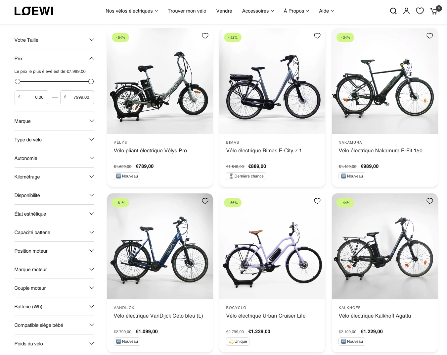447x355 pixels.
Task: Open Vélo électrique Kalkhoff Agattu product link
Action: 375,316
